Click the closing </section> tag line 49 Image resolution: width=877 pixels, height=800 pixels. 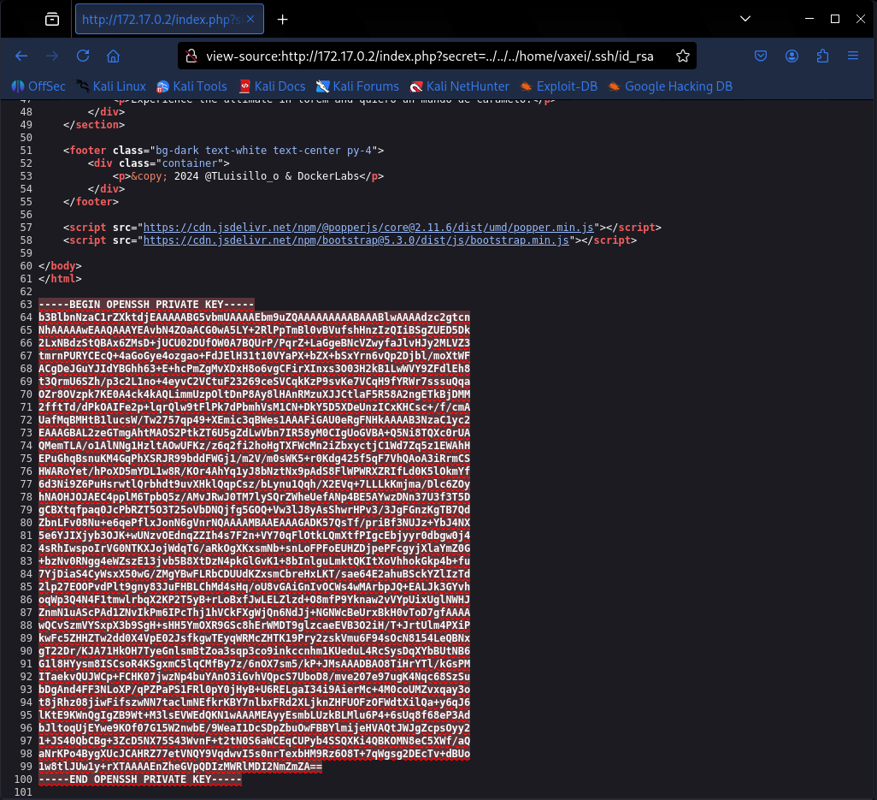point(94,125)
